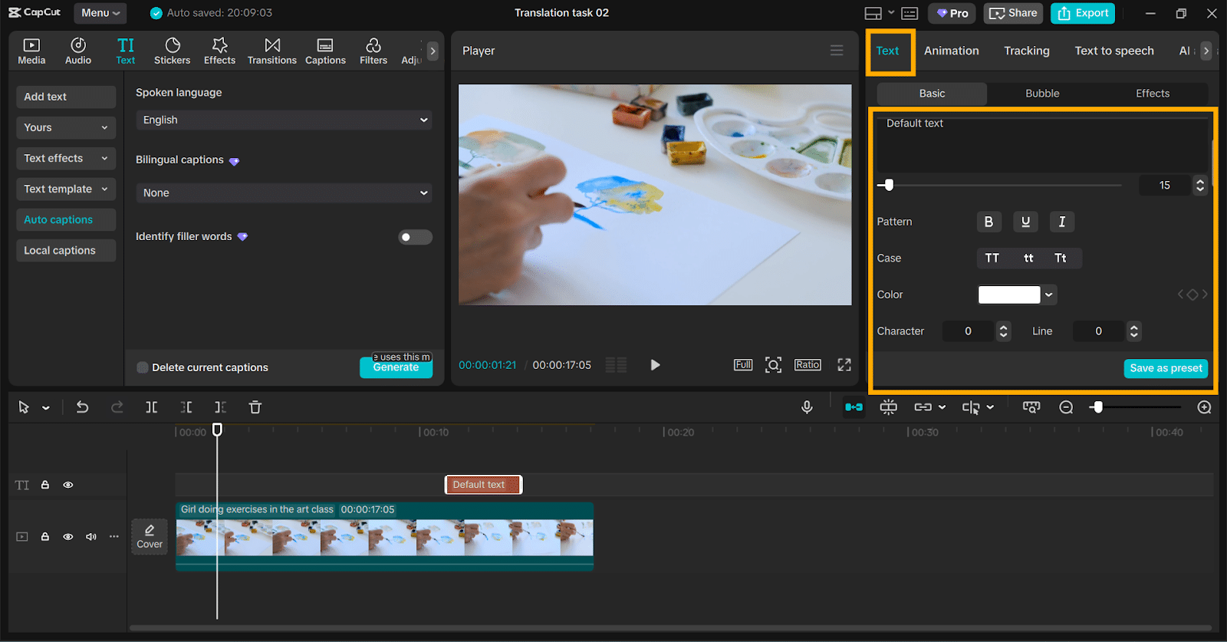The image size is (1227, 642).
Task: Select the Bubble sub-tab
Action: coord(1042,94)
